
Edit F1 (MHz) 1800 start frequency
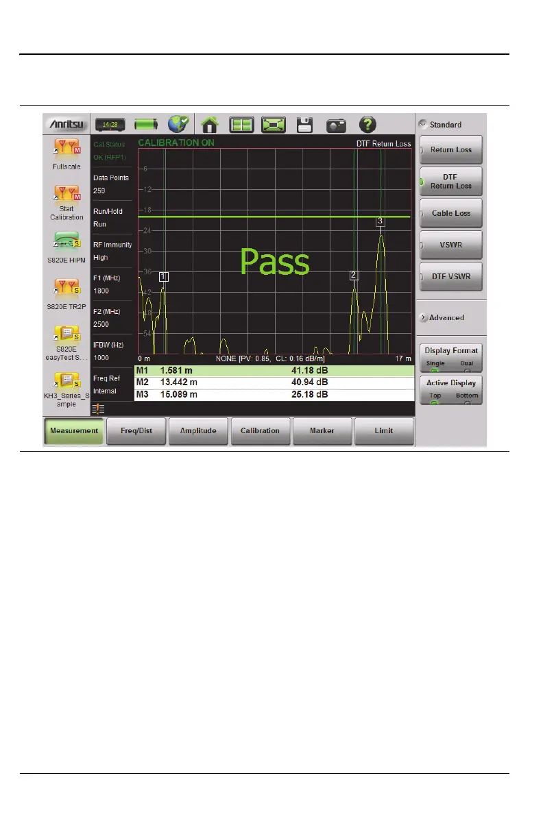click(112, 284)
